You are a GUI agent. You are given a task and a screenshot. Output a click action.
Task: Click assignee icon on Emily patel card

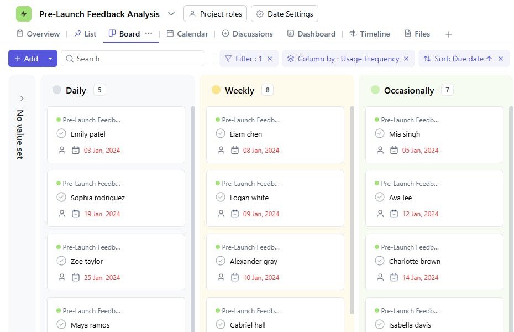coord(61,150)
